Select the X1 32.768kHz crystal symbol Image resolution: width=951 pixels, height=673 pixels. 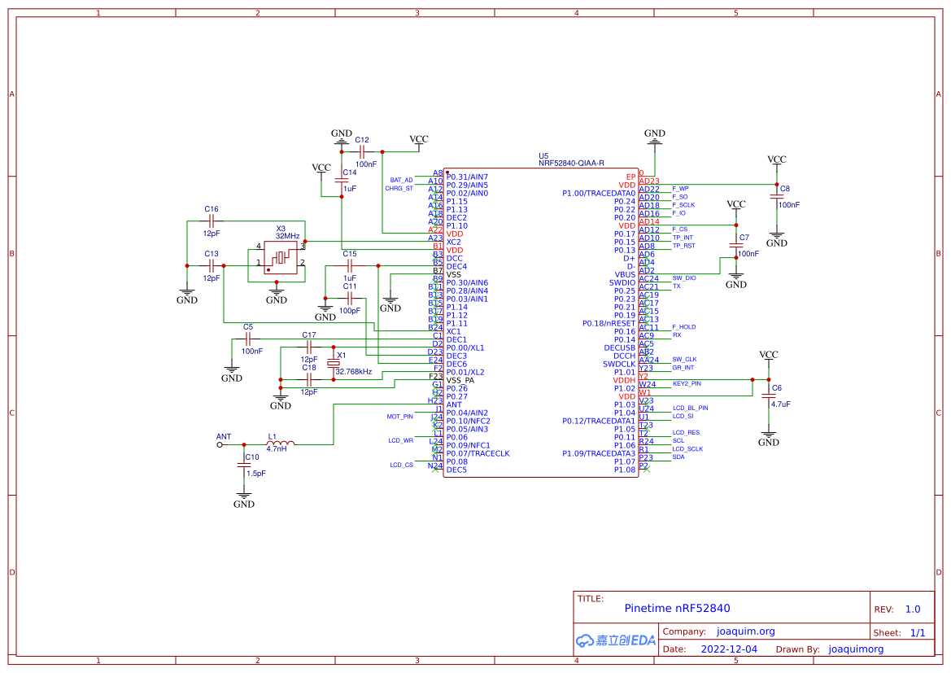pyautogui.click(x=333, y=364)
